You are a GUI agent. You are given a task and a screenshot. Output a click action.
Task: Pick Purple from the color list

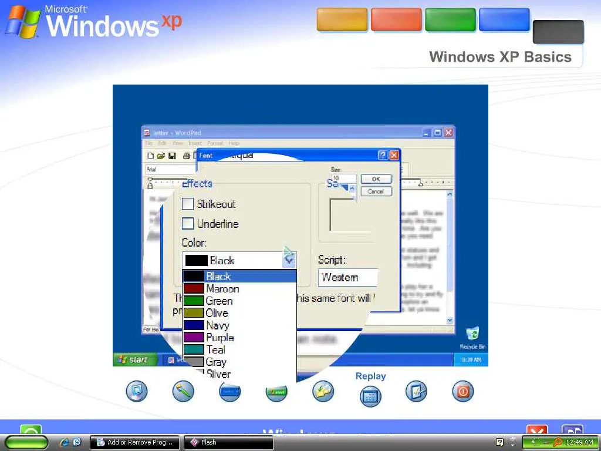(x=239, y=338)
